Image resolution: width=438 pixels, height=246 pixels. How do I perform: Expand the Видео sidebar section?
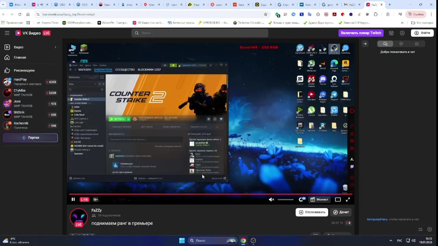55,47
